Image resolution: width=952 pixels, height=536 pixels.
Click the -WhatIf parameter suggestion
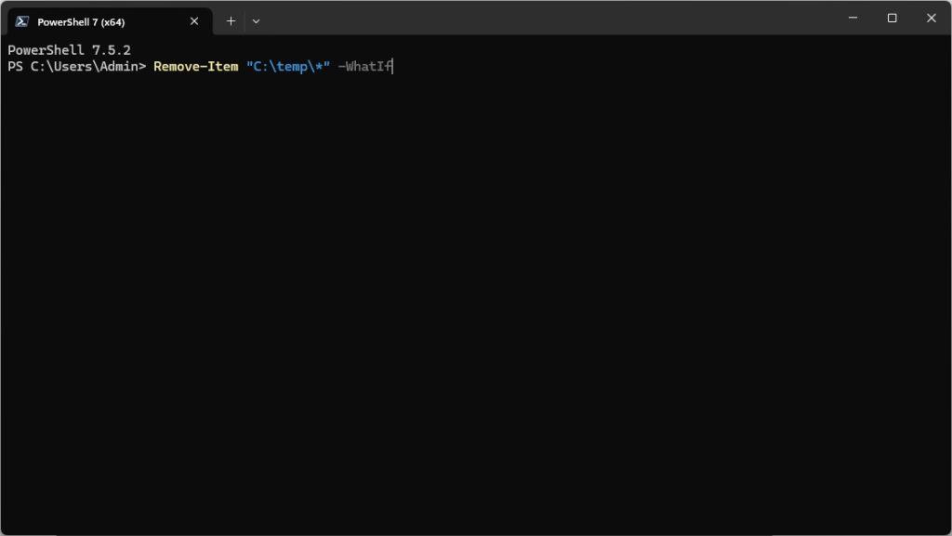(x=364, y=66)
